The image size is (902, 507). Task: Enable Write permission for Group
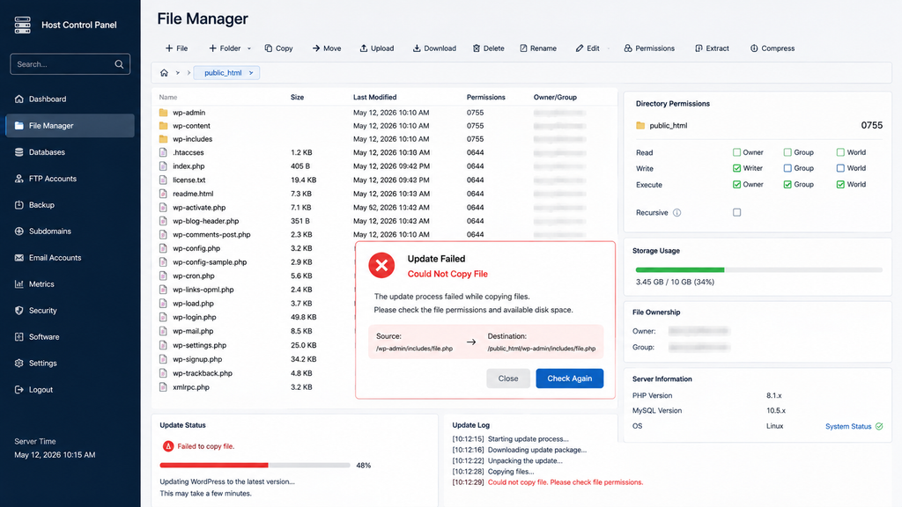[x=787, y=168]
